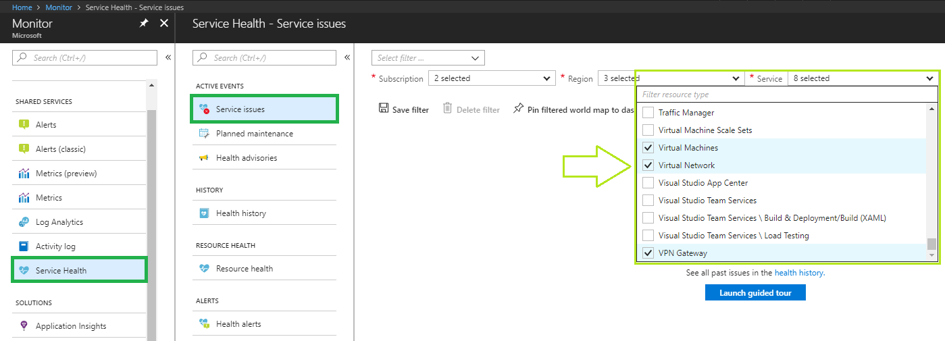
Task: Collapse Monitor menu with double chevron
Action: 168,58
